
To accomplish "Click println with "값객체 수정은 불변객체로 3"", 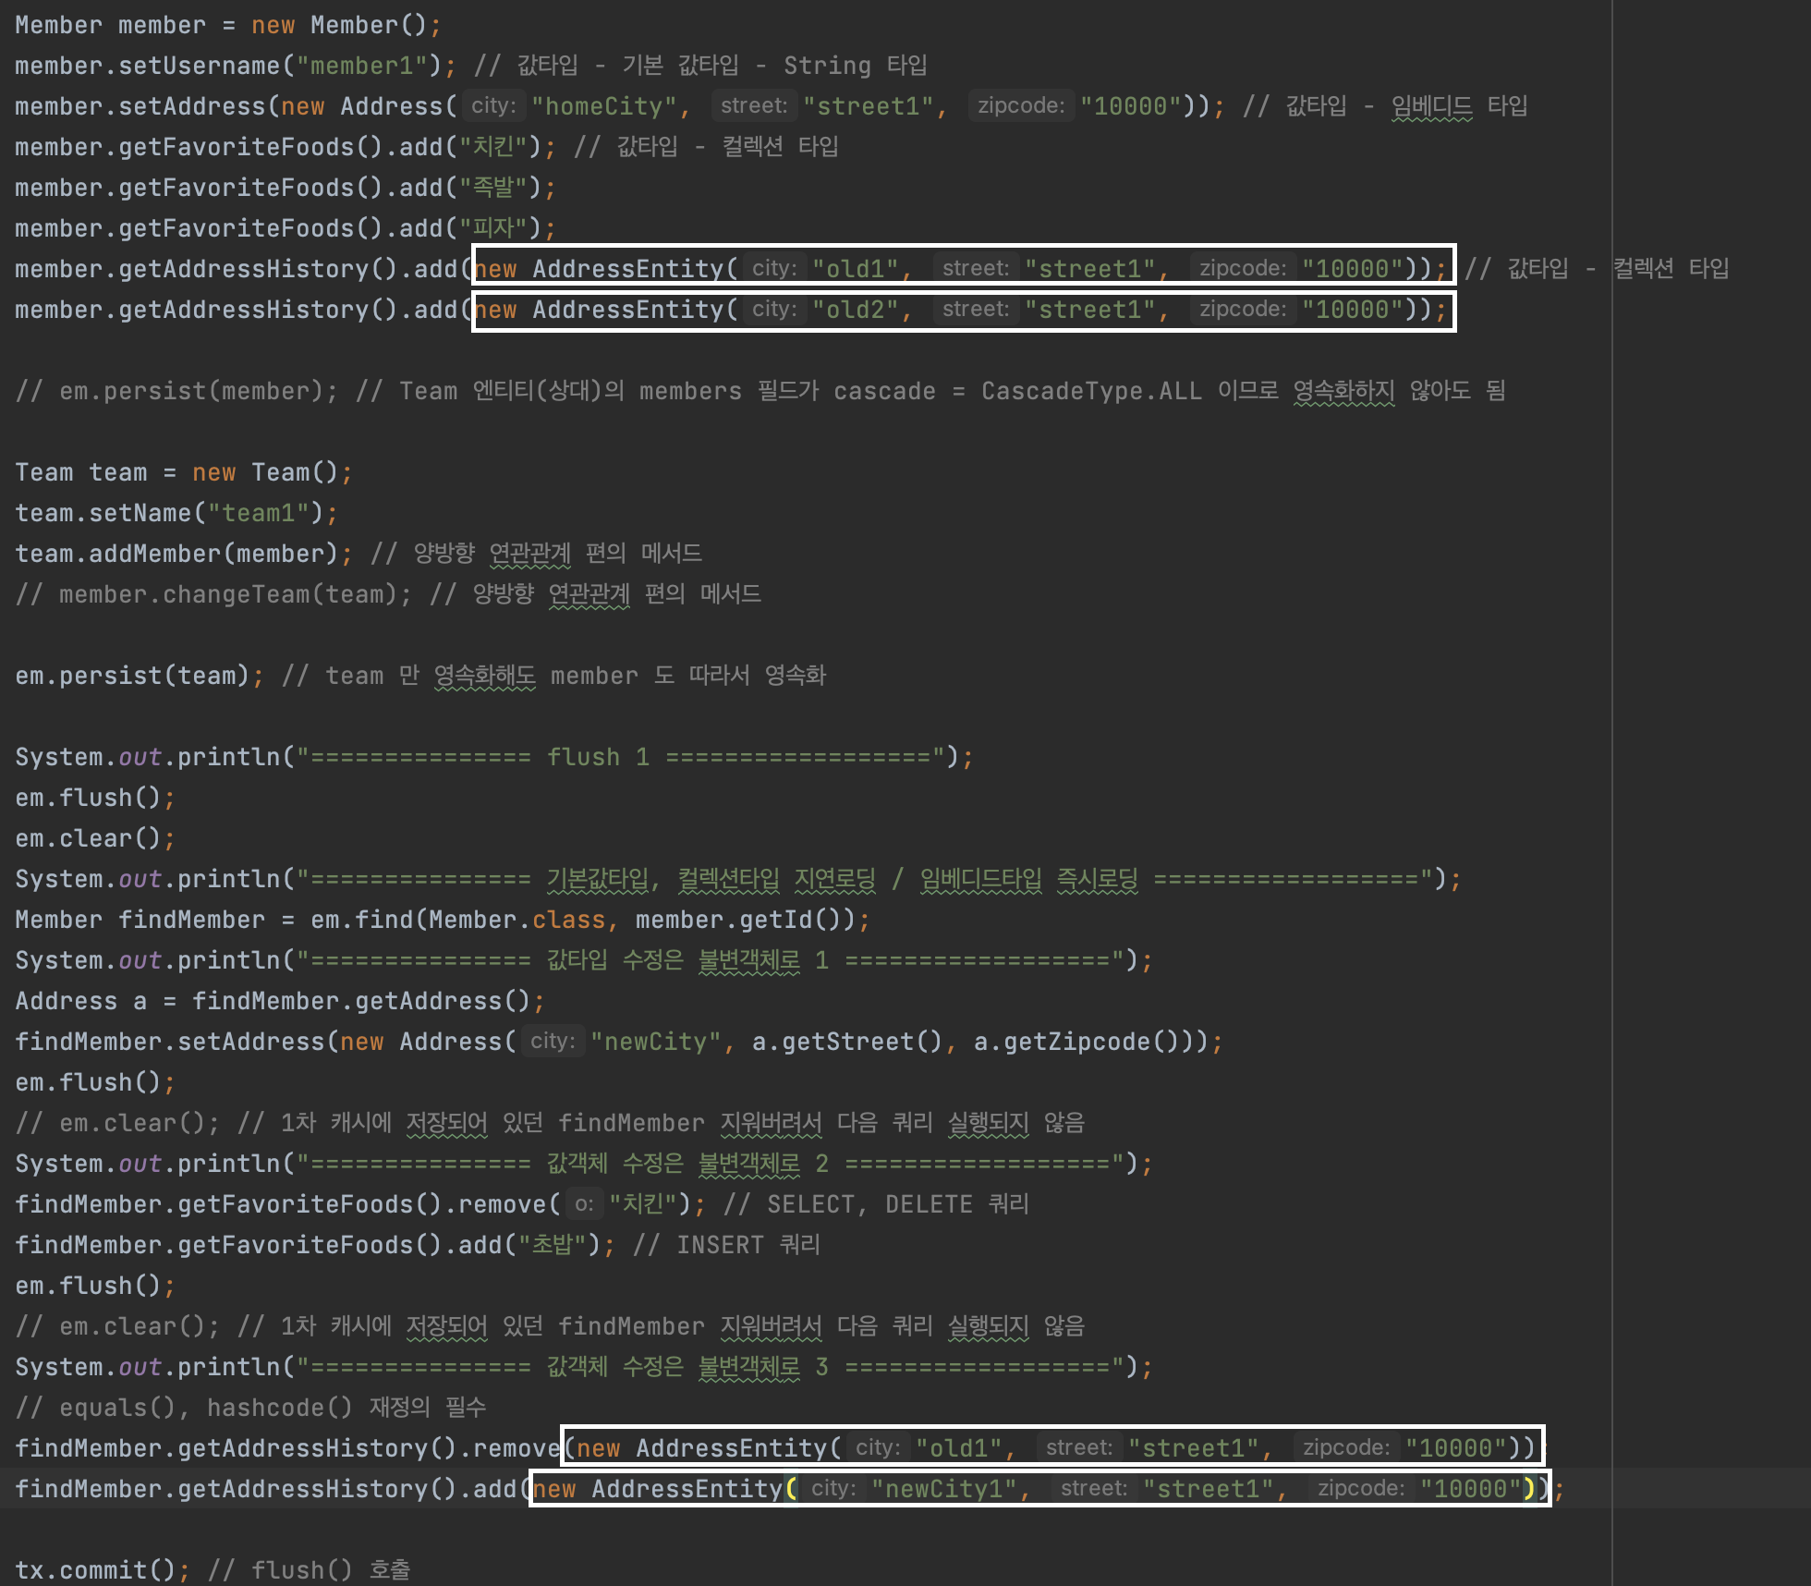I will coord(584,1367).
